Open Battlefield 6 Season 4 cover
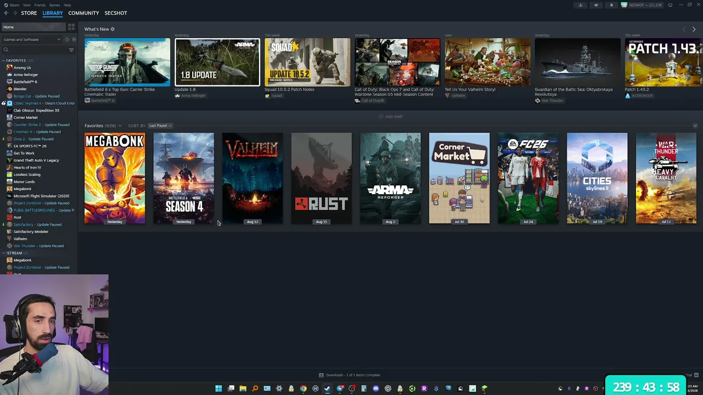 183,178
